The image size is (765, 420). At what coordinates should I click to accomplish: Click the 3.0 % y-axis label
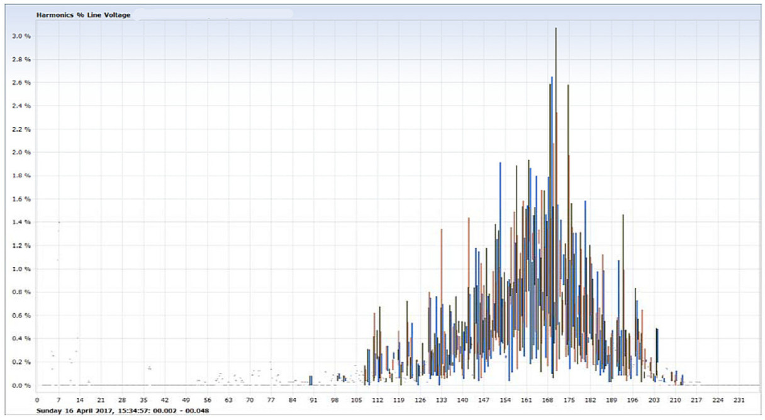(x=21, y=36)
